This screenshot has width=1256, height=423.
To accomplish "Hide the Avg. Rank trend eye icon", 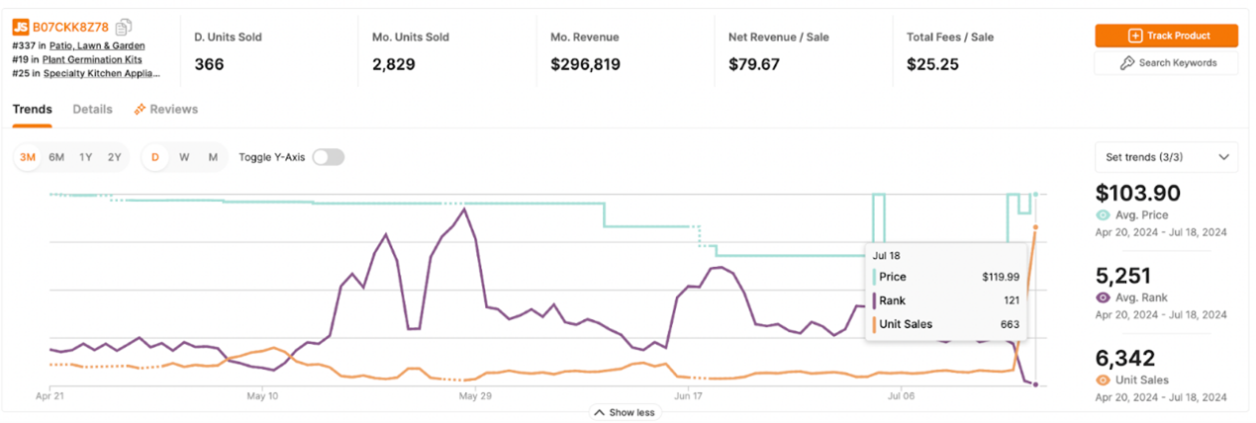I will 1103,297.
